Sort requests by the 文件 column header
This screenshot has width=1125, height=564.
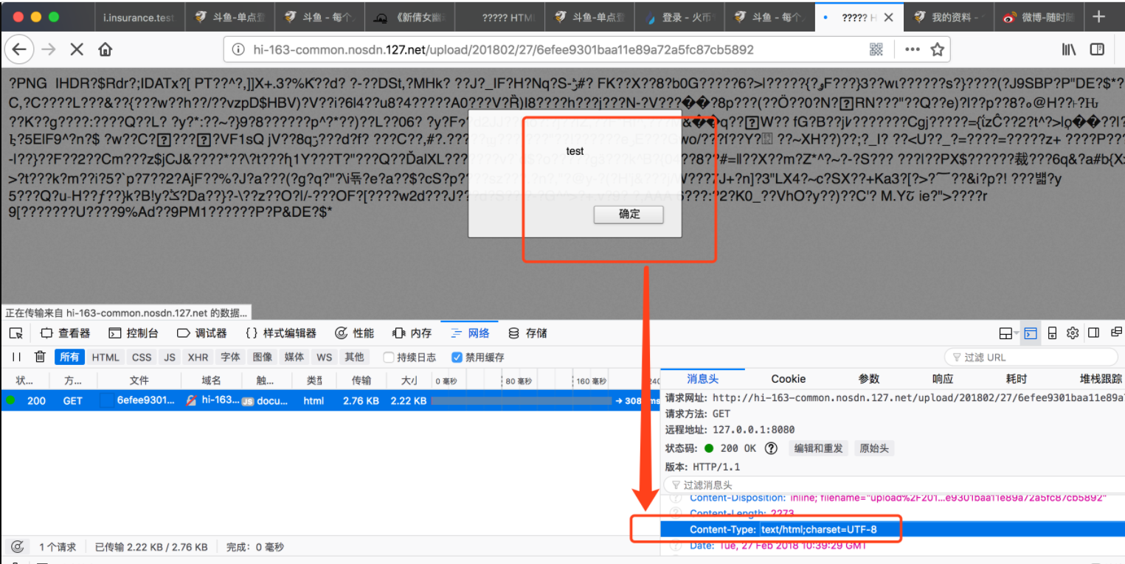(139, 380)
